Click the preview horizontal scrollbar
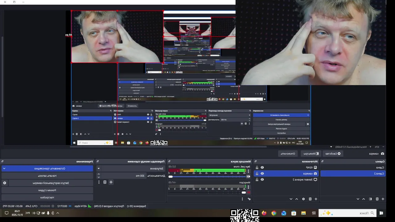395x222 pixels. click(168, 147)
